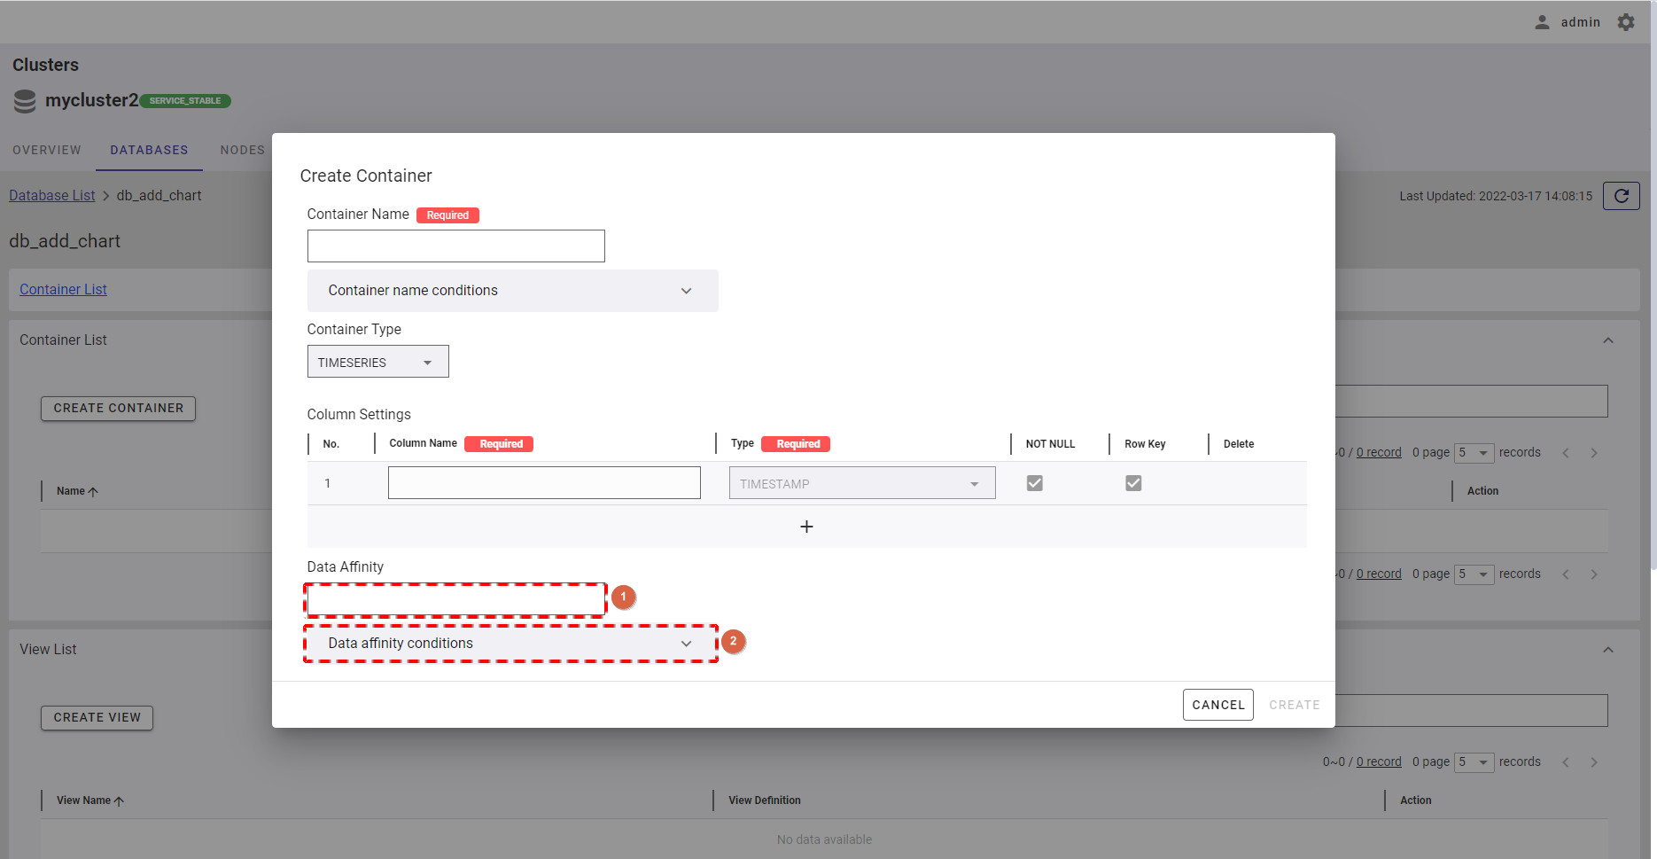The height and width of the screenshot is (859, 1657).
Task: Sort by the View Name arrow icon
Action: (119, 800)
